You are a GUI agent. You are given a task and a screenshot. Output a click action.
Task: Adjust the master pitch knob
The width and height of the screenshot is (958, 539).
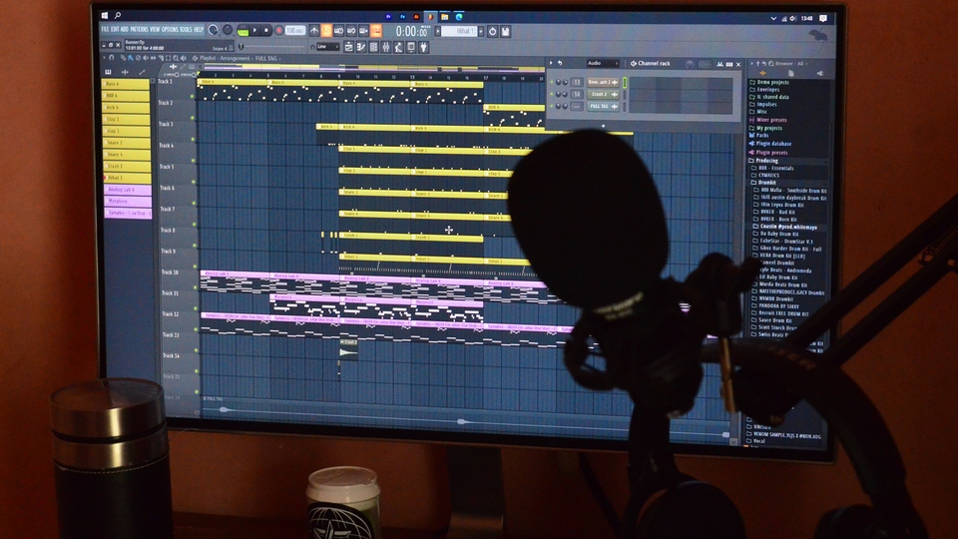(x=228, y=30)
